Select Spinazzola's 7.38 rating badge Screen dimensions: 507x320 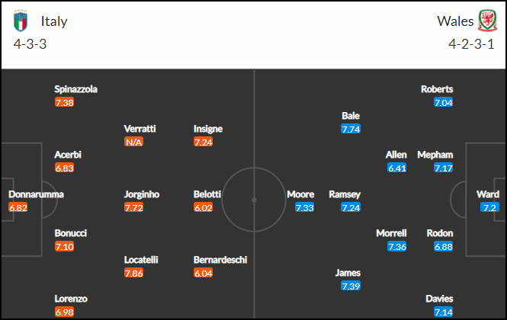pyautogui.click(x=64, y=102)
